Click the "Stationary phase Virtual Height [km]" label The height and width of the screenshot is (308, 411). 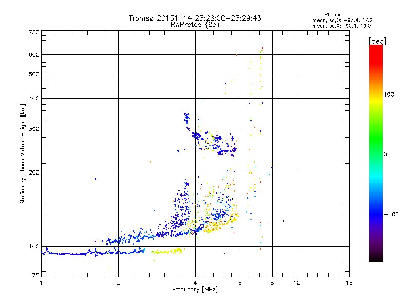point(23,154)
